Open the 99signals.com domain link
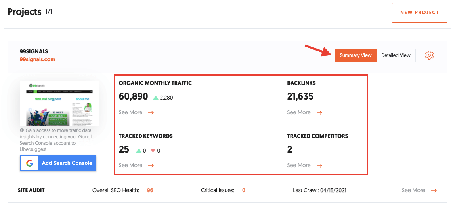Screen dimensions: 453x206 tap(37, 60)
